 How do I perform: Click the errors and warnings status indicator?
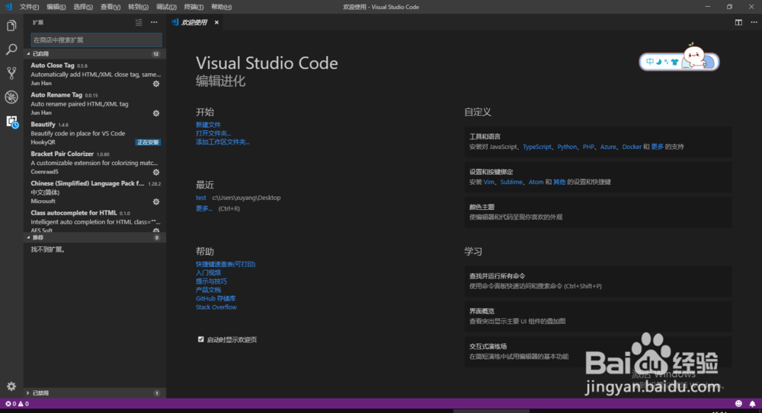pyautogui.click(x=17, y=404)
